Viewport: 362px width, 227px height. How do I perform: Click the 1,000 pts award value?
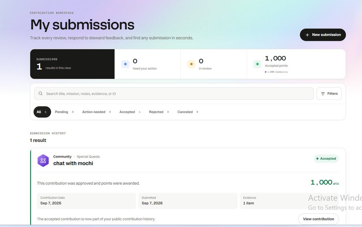tap(325, 182)
